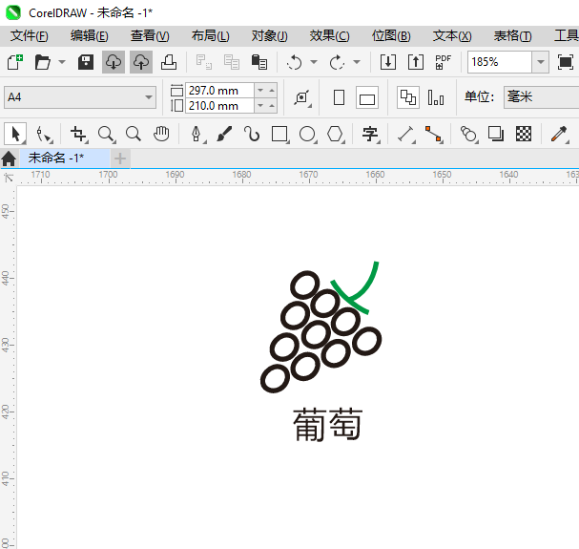Publish to PDF
Image resolution: width=579 pixels, height=549 pixels.
point(444,62)
